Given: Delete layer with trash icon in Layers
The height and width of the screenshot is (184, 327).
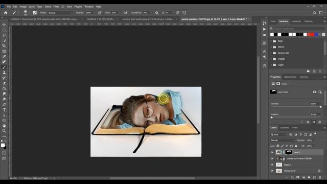Looking at the screenshot, I should pos(320,177).
